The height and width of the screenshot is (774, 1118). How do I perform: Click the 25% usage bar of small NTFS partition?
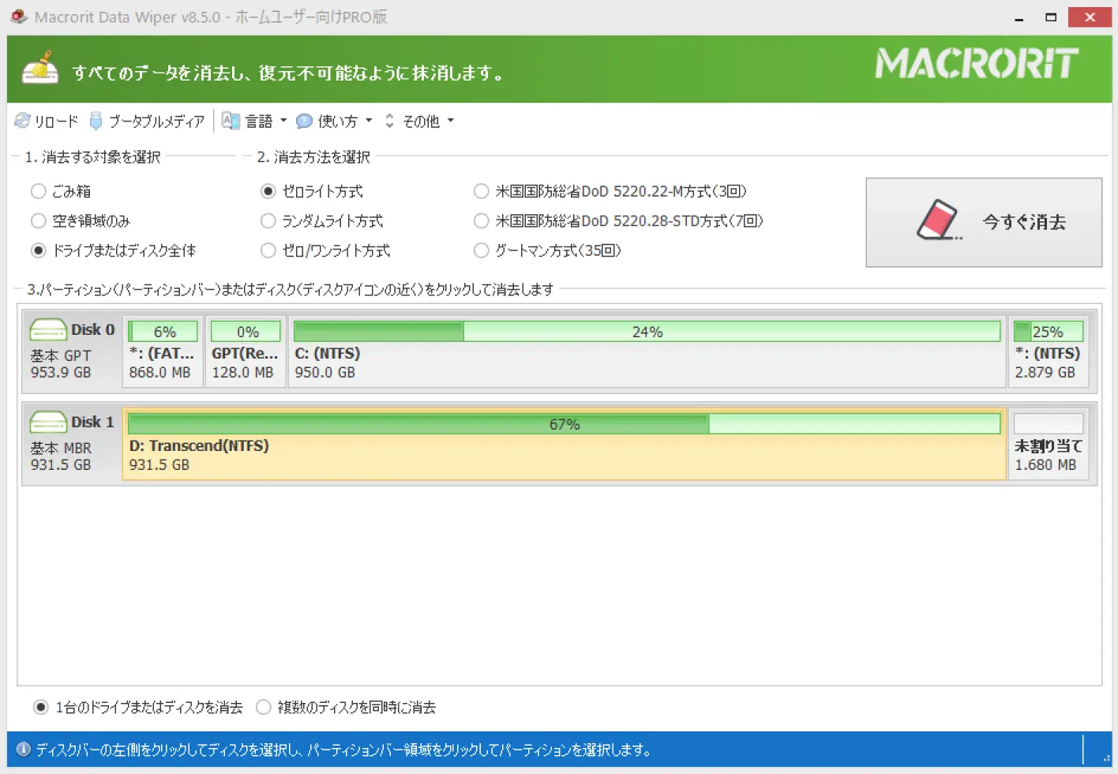[1049, 332]
